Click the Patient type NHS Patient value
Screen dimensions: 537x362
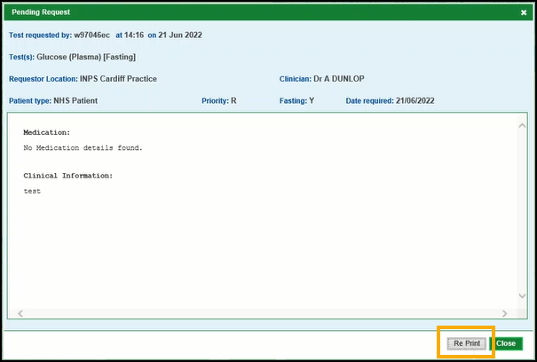(75, 101)
